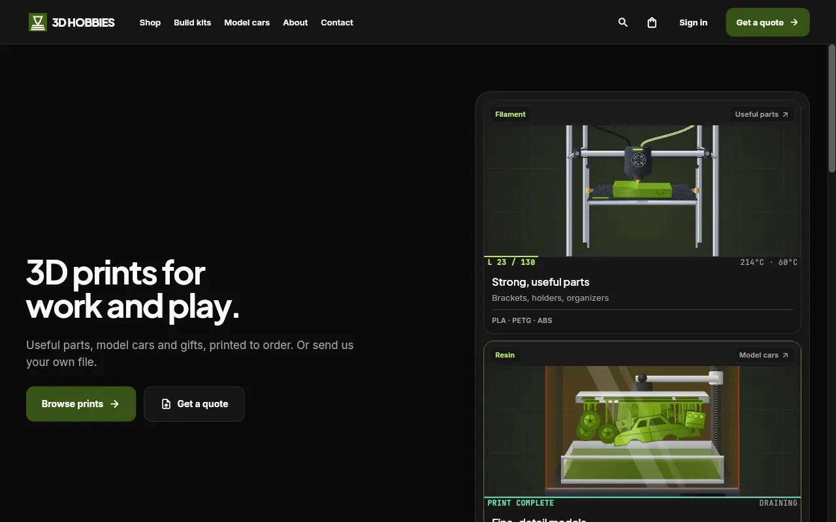This screenshot has height=522, width=836.
Task: Click the file upload icon on Get a quote
Action: 166,404
